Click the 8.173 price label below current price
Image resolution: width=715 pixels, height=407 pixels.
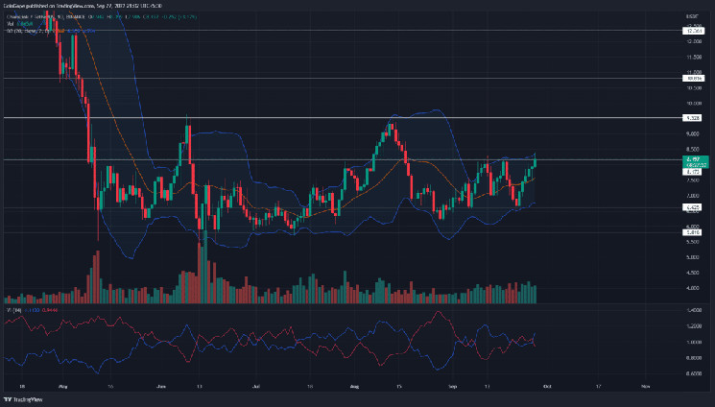pyautogui.click(x=694, y=172)
